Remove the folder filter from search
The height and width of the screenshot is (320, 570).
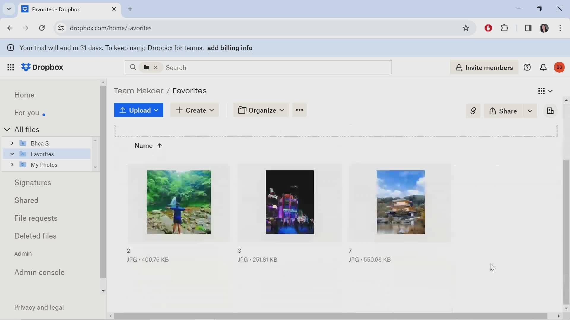[156, 68]
